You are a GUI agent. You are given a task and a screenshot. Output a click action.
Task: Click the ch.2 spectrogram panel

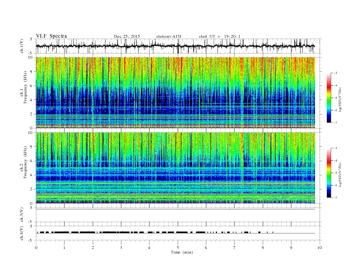175,168
